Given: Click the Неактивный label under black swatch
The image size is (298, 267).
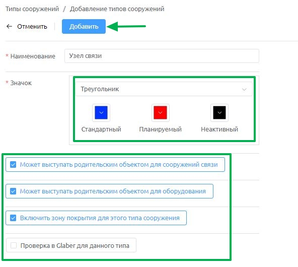Looking at the screenshot, I should coord(219,129).
